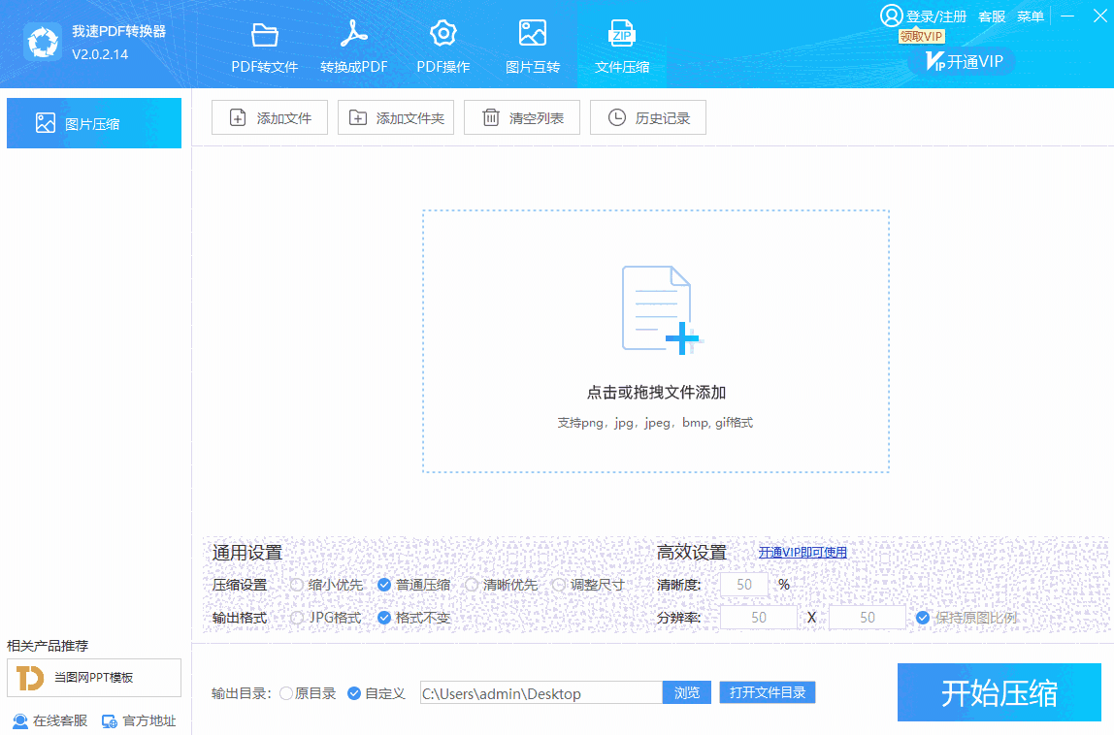Click the 文件压缩 ZIP icon
Image resolution: width=1114 pixels, height=735 pixels.
coord(621,35)
